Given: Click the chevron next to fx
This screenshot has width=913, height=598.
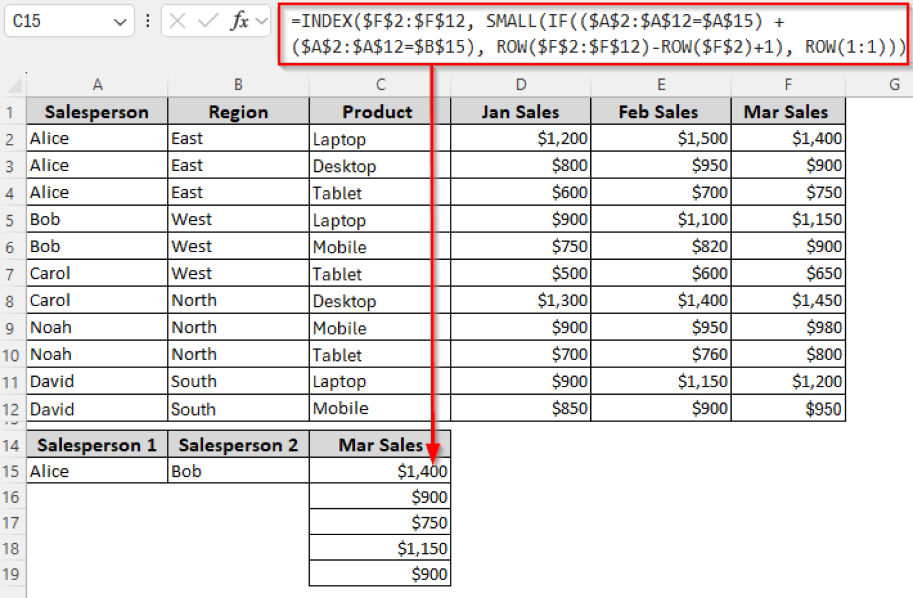Looking at the screenshot, I should click(x=260, y=21).
